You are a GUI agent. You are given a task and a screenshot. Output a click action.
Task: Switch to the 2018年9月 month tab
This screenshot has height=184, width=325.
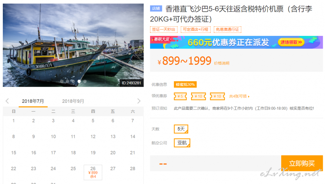[x=73, y=101]
